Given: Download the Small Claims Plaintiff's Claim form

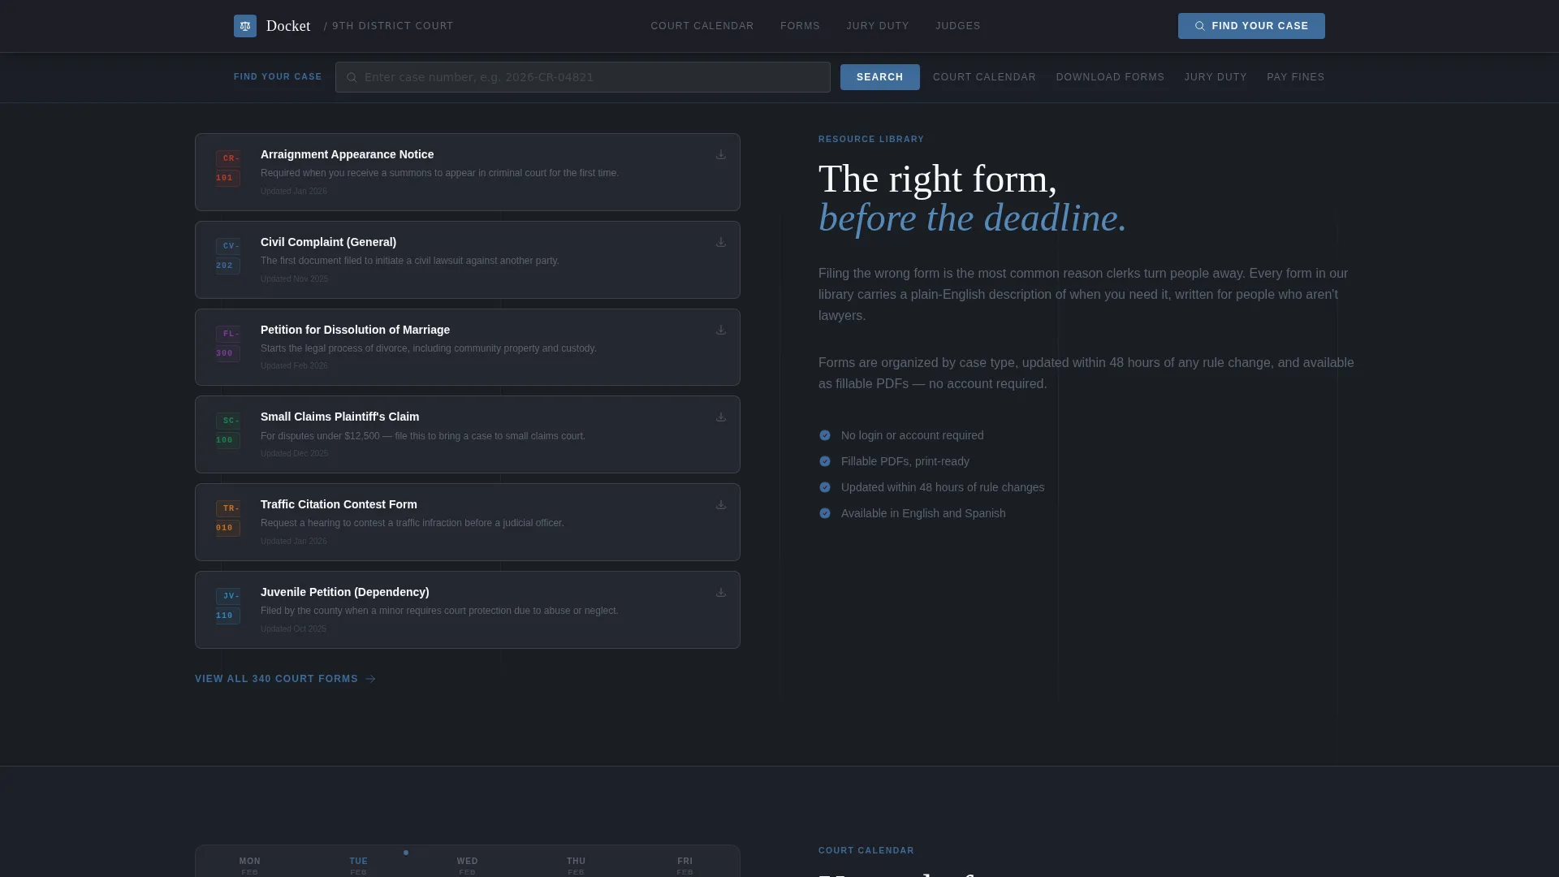Looking at the screenshot, I should point(721,417).
